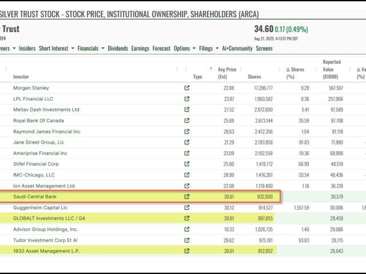366x274 pixels.
Task: Open Meitav Dash Investments Ltd link
Action: point(46,110)
